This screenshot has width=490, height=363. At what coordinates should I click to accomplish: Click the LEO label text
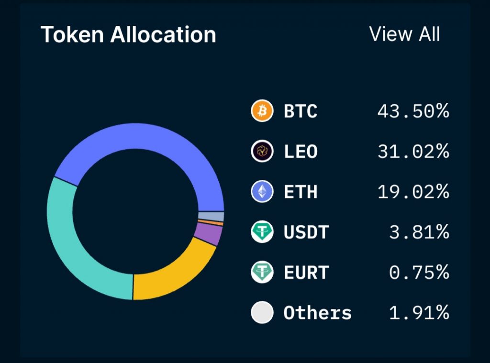(x=301, y=152)
